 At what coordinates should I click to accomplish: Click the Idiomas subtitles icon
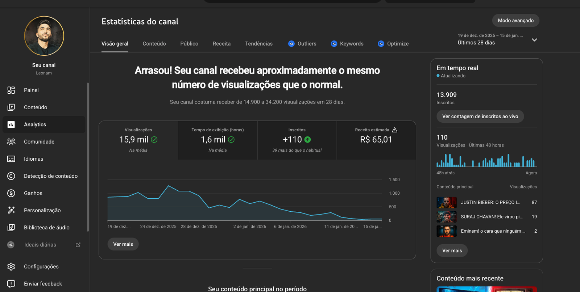point(11,159)
